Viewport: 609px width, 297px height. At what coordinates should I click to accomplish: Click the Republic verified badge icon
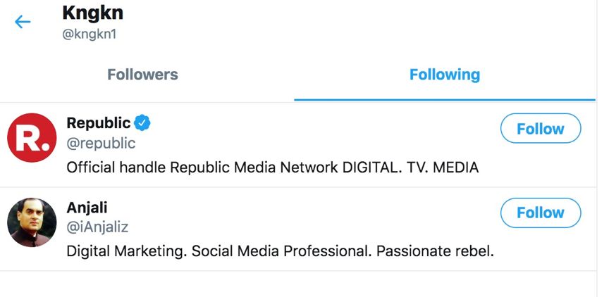coord(142,123)
